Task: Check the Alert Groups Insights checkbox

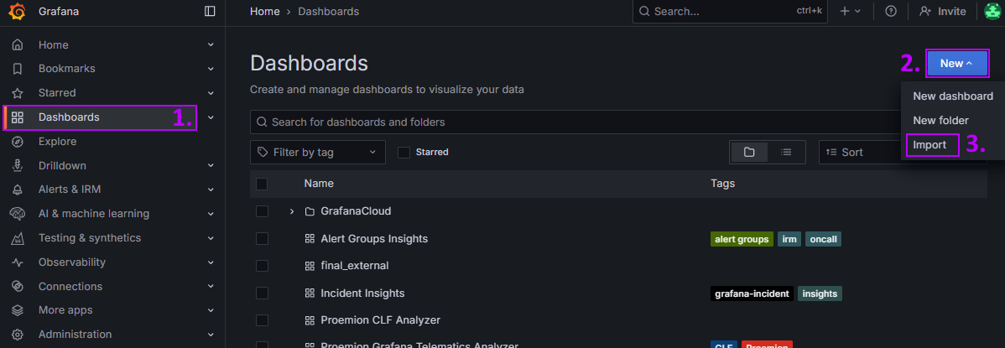Action: pyautogui.click(x=262, y=238)
